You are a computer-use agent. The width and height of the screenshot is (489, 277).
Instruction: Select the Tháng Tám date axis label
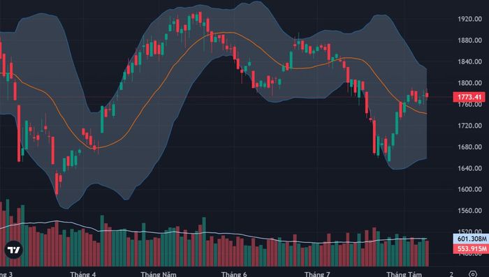[x=404, y=274]
